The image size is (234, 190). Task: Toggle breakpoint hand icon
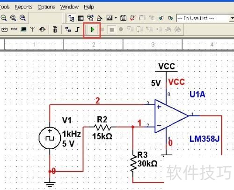(x=168, y=30)
